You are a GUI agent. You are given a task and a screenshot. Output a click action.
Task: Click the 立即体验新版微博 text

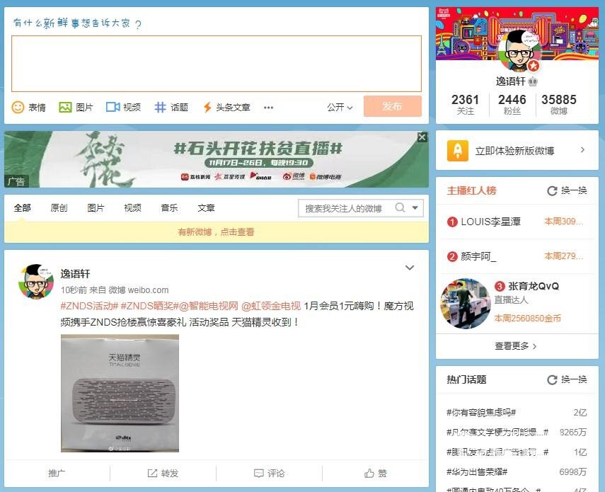point(514,151)
